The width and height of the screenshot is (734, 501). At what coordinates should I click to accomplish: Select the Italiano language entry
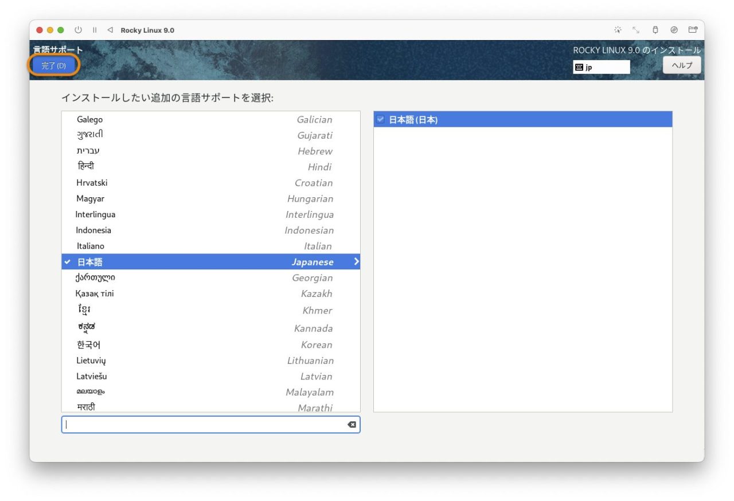(172, 245)
